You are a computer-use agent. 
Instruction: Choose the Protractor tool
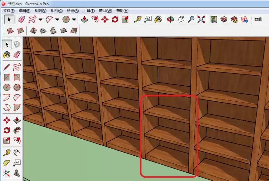click(x=7, y=163)
